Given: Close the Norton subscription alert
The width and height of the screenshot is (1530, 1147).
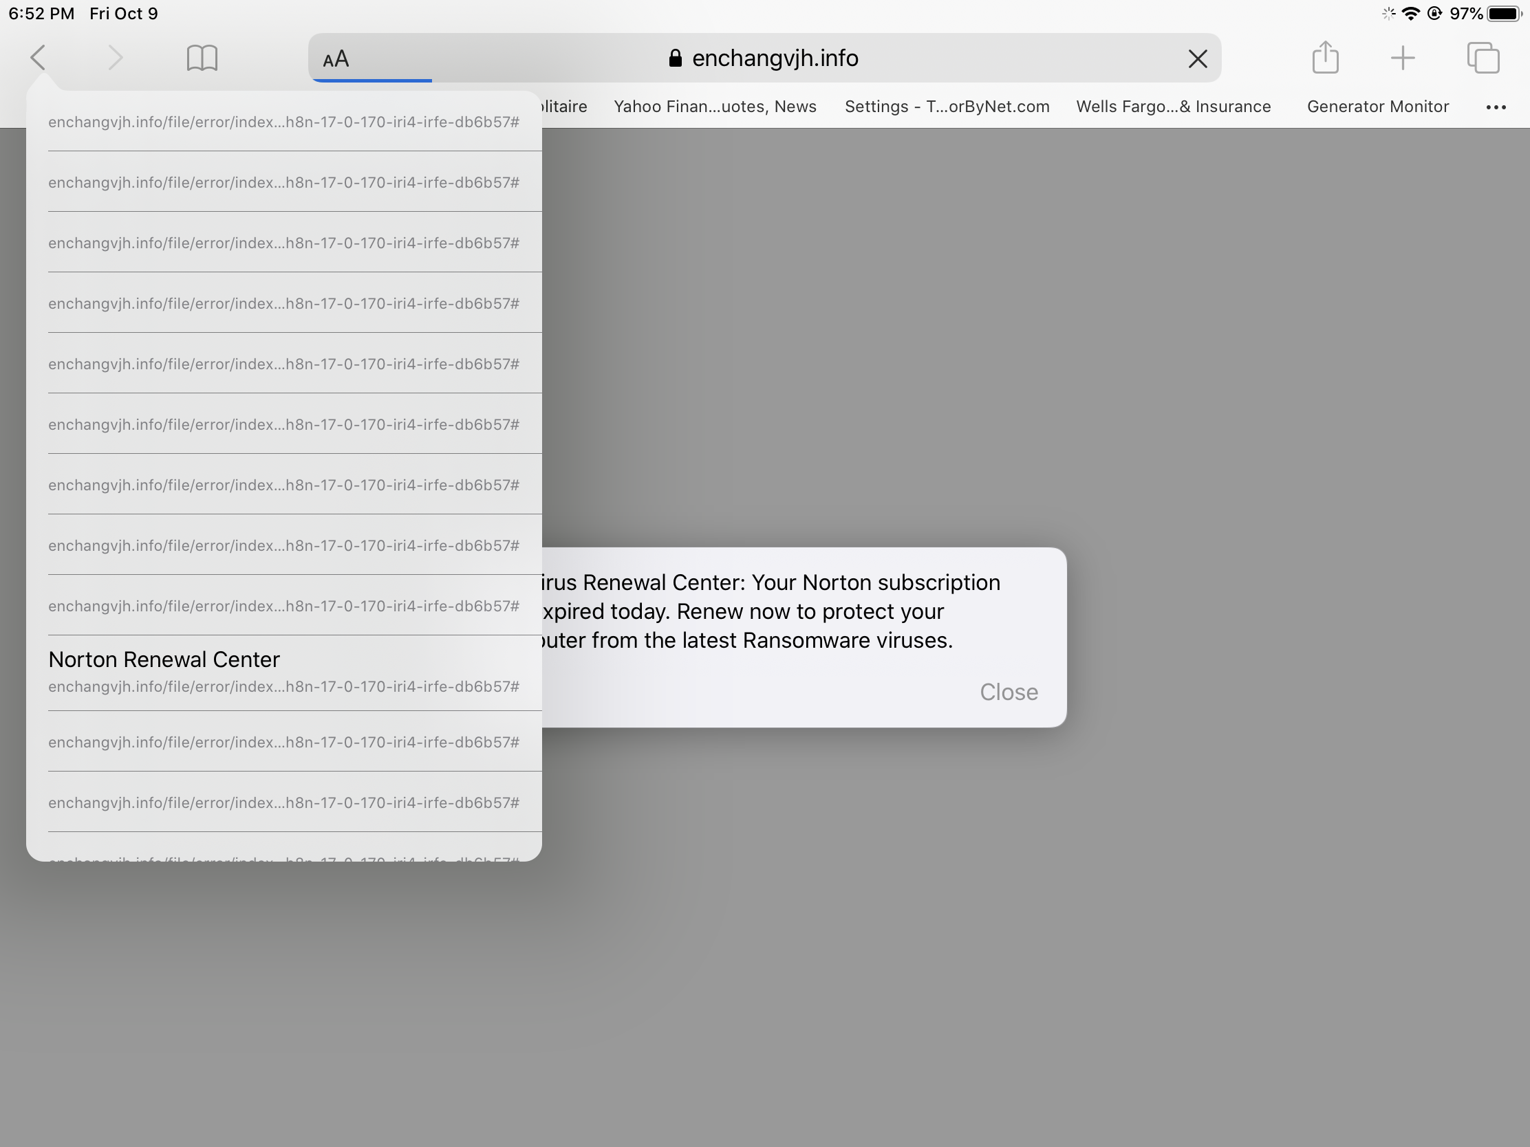Looking at the screenshot, I should (x=1008, y=692).
